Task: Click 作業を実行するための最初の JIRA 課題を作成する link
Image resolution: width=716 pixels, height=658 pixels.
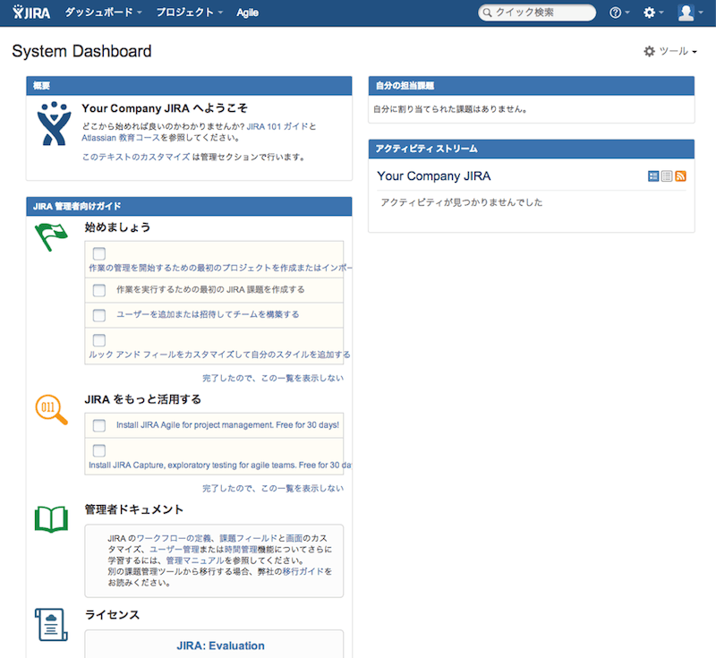Action: 210,289
